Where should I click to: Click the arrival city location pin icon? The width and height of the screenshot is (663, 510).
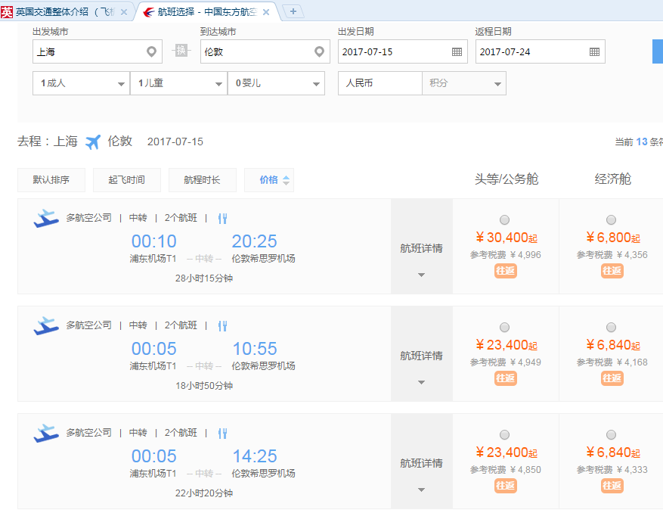(x=320, y=52)
